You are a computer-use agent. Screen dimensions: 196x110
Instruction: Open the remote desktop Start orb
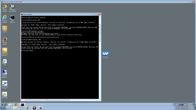(3, 105)
